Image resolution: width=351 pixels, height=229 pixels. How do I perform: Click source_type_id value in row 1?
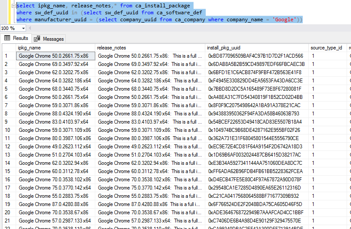tap(328, 56)
